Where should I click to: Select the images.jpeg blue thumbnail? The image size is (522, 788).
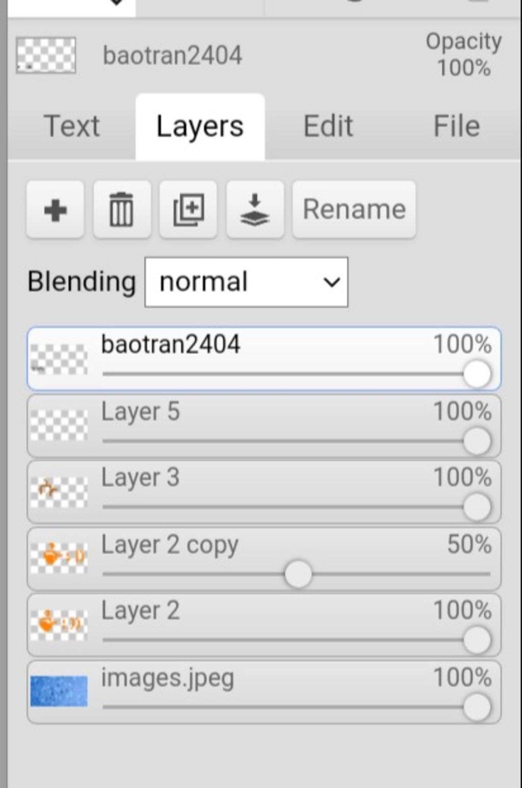point(59,691)
